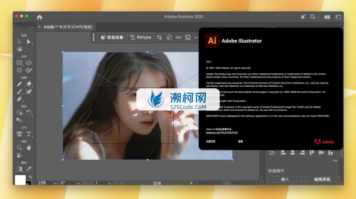Click horizontal align center icon
Screen dimensions: 356x199
[293, 152]
